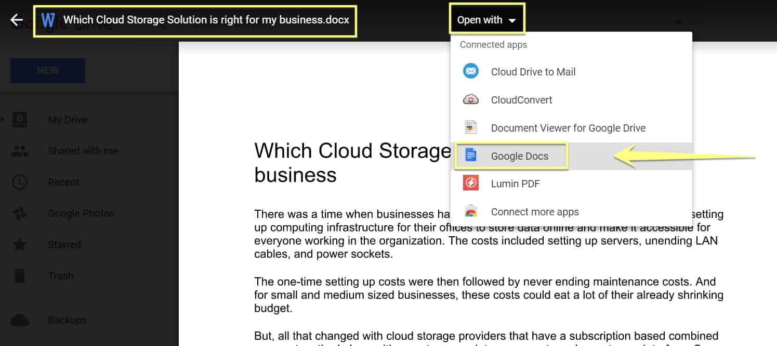Open the file with Google Docs
The image size is (777, 346).
(x=571, y=156)
